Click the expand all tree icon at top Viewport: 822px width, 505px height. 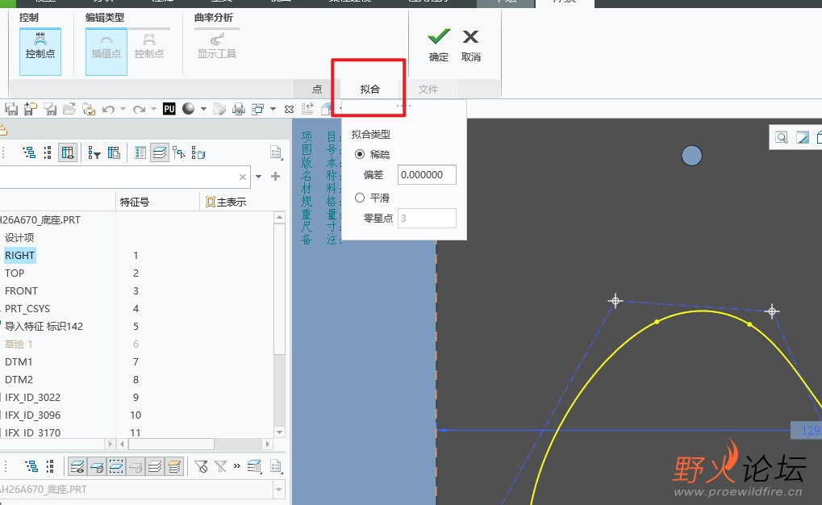tap(29, 152)
